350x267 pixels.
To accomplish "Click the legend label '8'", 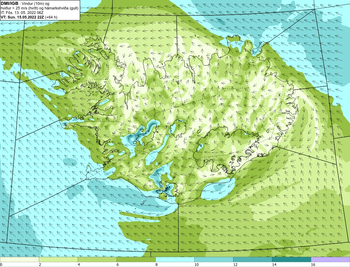I will tap(156, 265).
